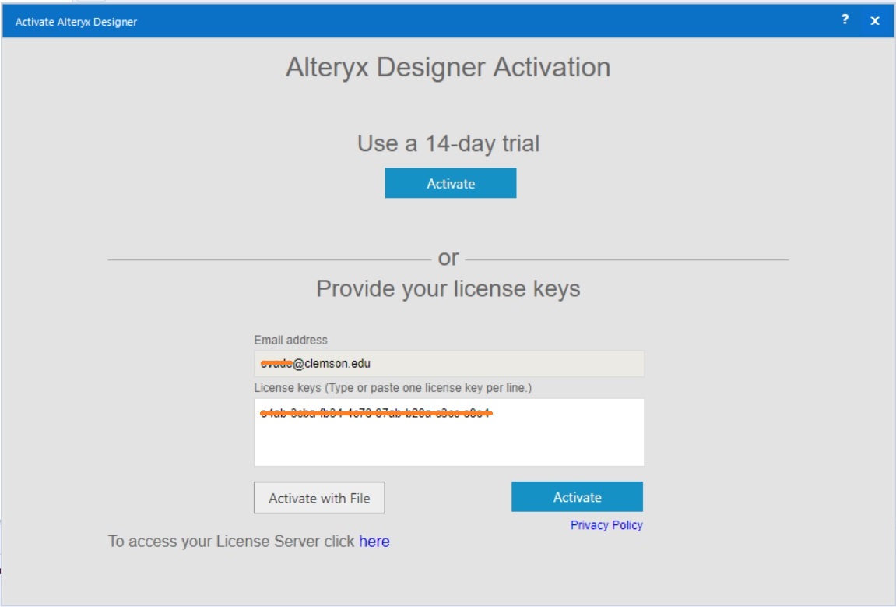
Task: Follow the License Server 'here' link
Action: click(x=374, y=542)
